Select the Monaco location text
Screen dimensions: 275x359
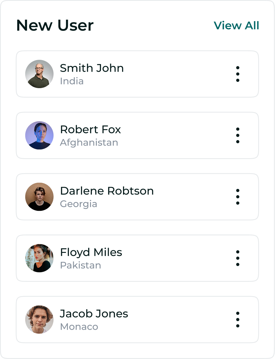(79, 327)
